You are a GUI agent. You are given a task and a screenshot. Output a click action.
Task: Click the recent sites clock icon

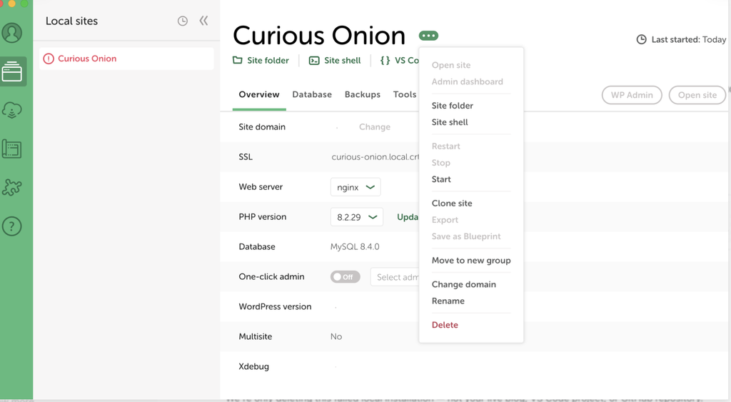point(183,21)
